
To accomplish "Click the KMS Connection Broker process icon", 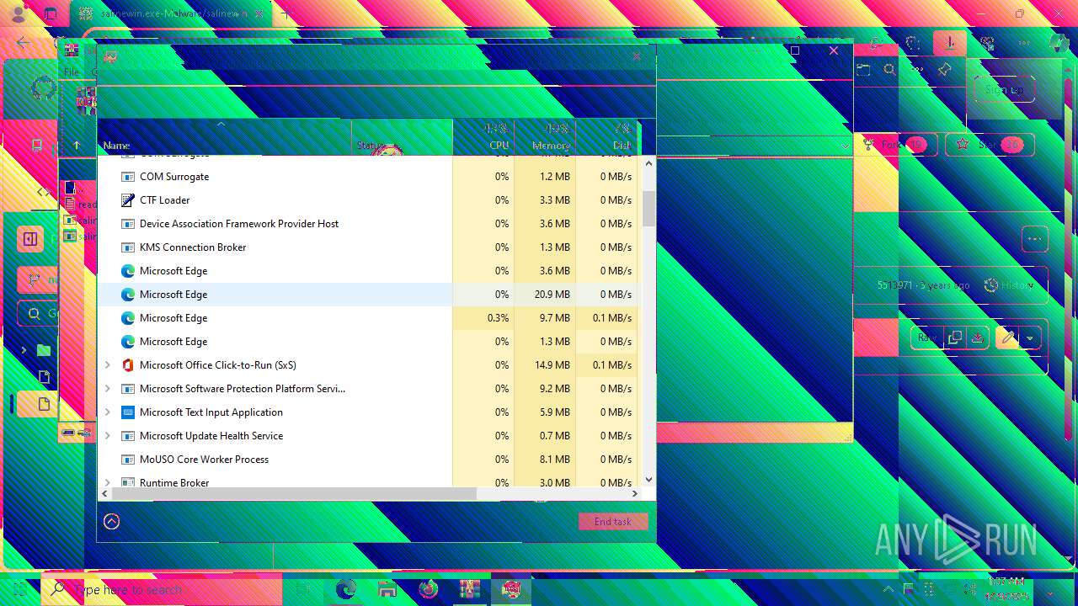I will 128,247.
